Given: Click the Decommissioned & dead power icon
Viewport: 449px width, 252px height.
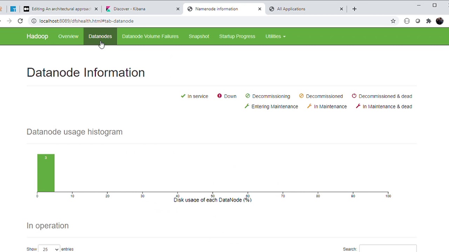Looking at the screenshot, I should point(354,96).
